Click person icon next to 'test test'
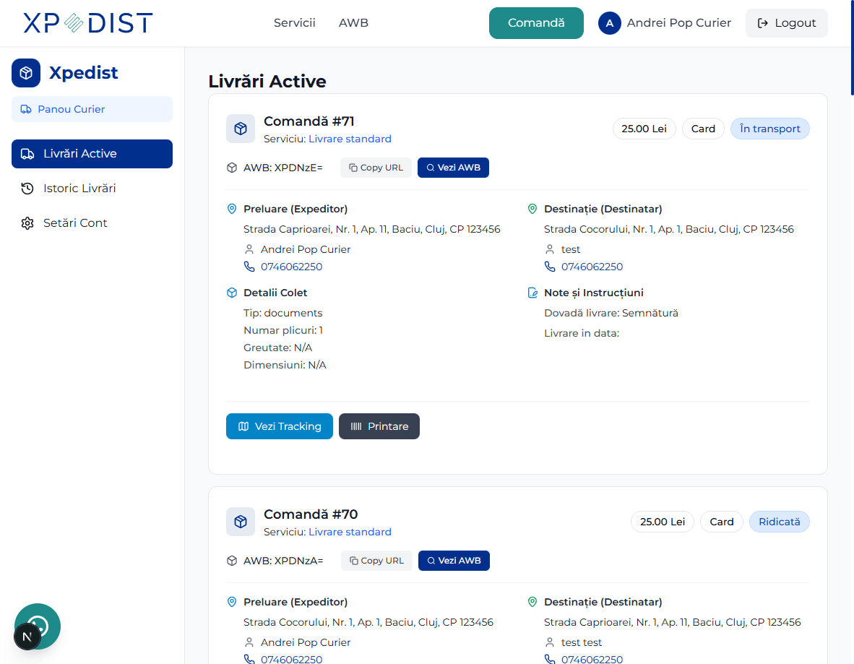Screen dimensions: 854x664 (x=550, y=643)
